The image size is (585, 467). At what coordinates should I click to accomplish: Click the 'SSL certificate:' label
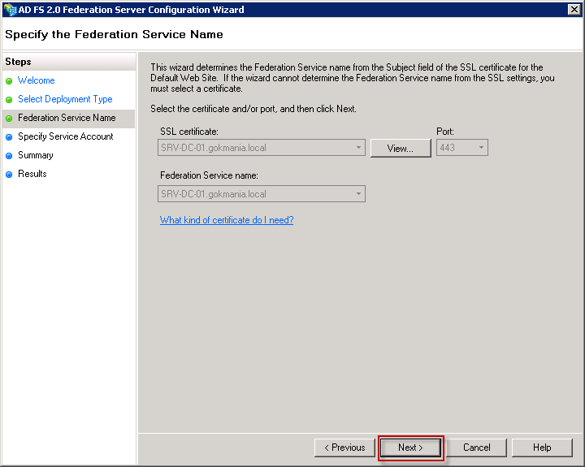189,132
